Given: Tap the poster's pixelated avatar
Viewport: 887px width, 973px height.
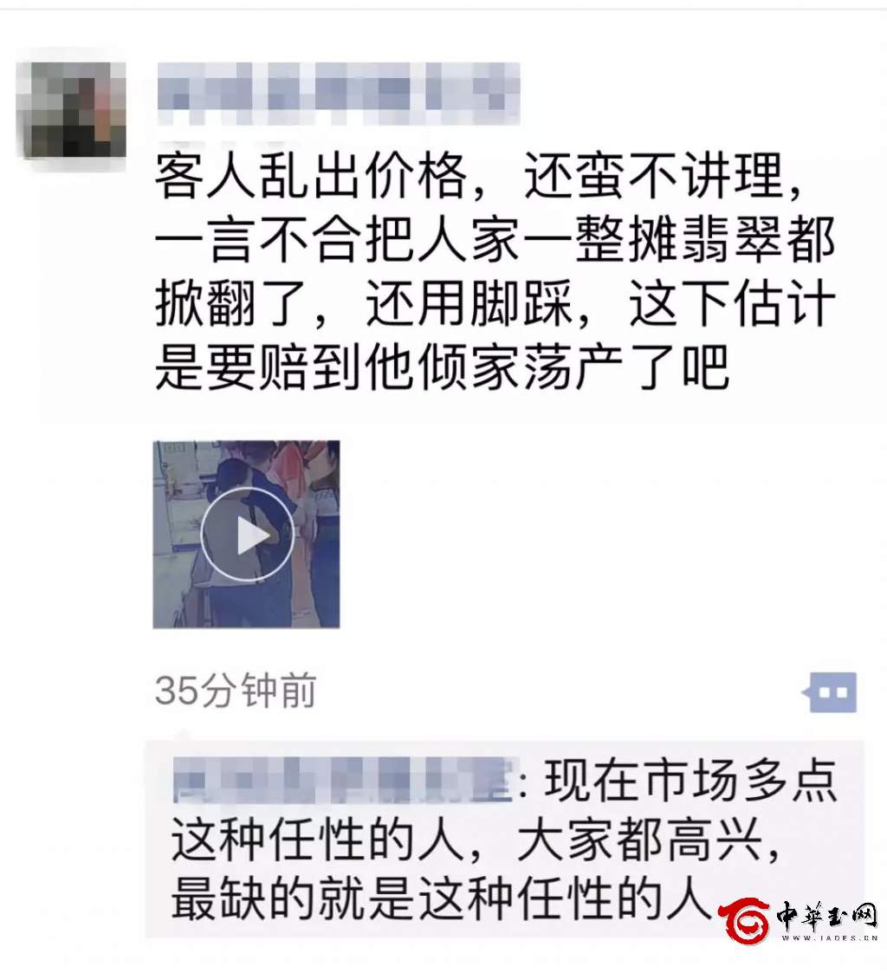Looking at the screenshot, I should tap(71, 109).
